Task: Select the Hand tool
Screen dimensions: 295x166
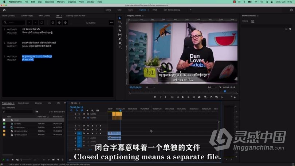Action: [x=120, y=43]
